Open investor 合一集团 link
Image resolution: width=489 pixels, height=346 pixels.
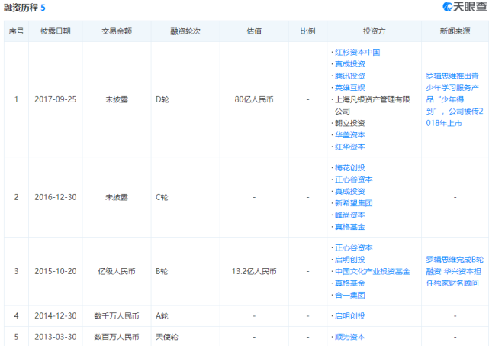point(350,295)
